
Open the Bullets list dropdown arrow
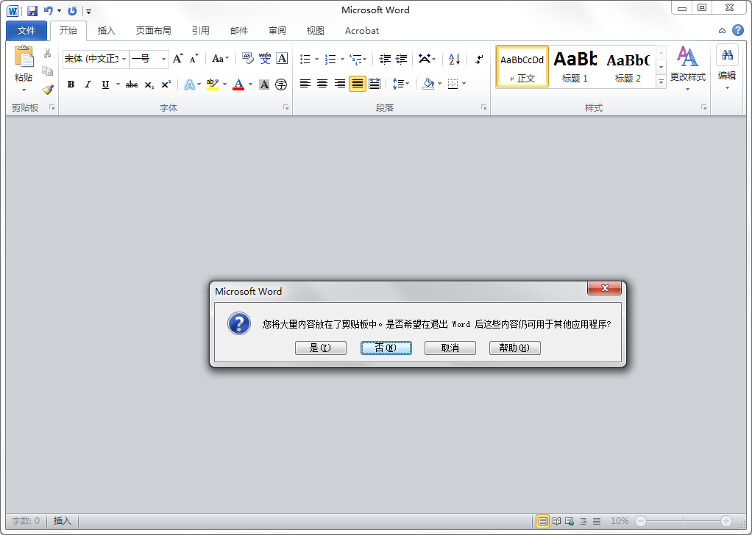point(316,60)
